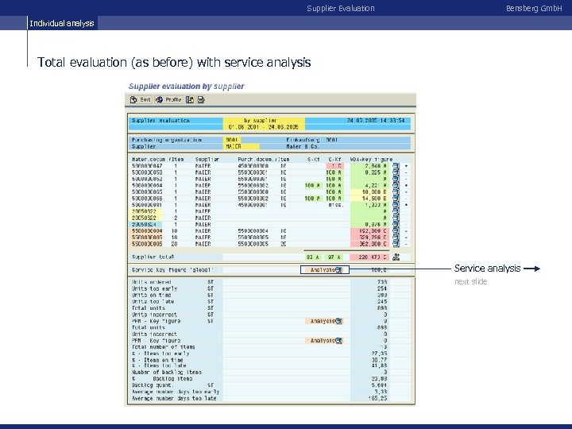Click the Units too late value 245
Viewport: 572px width, 429px height.
[382, 302]
